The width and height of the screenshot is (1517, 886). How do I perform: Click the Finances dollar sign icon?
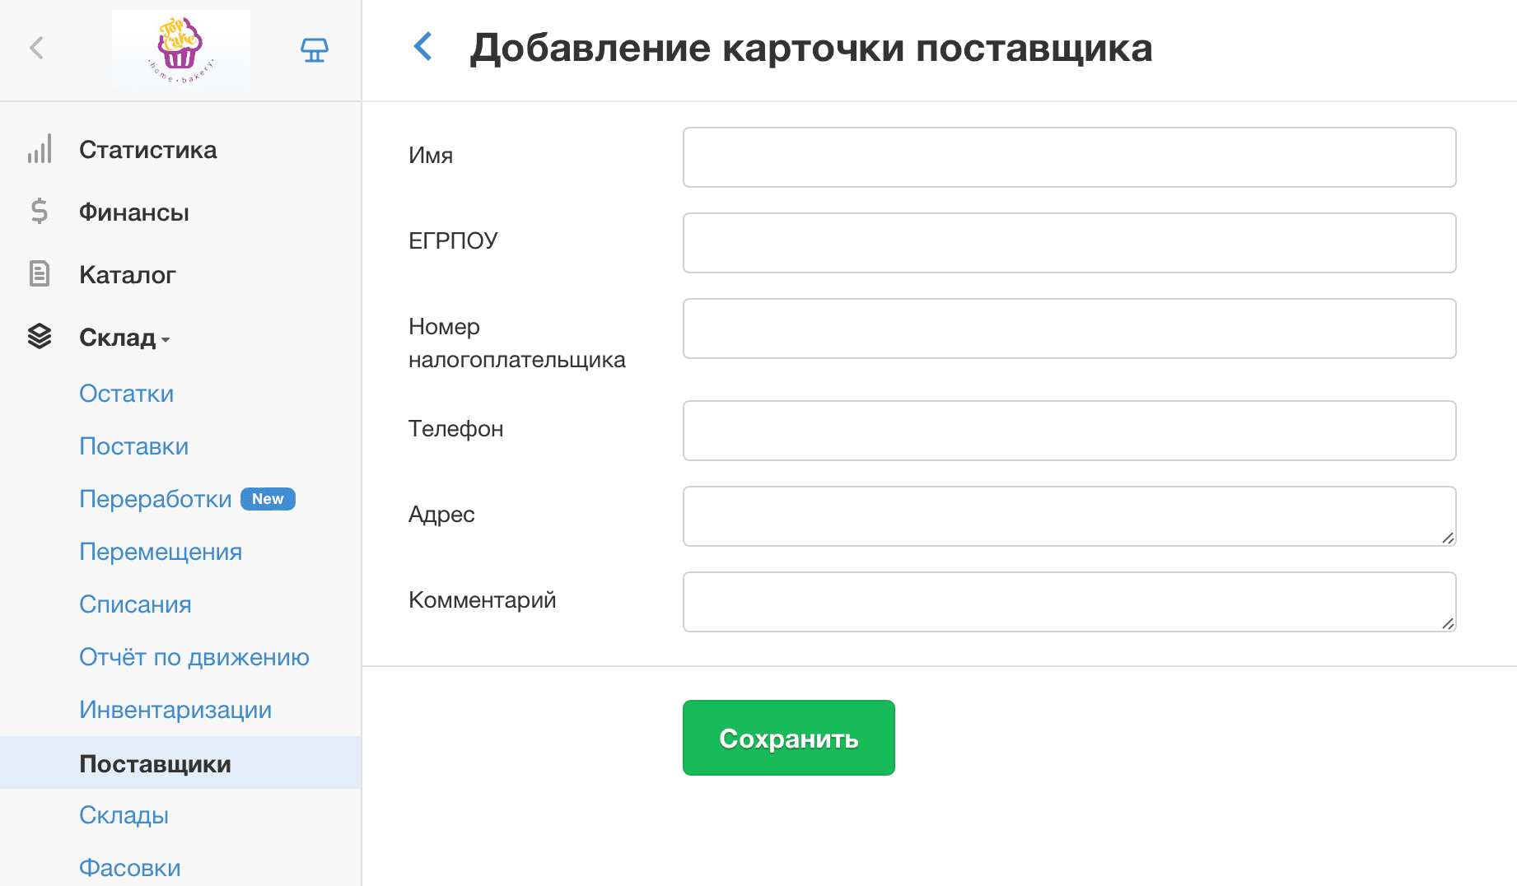click(x=40, y=212)
